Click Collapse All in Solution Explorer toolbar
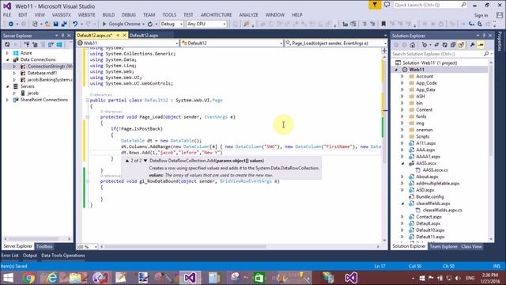Viewport: 506px width, 285px height. [x=453, y=45]
